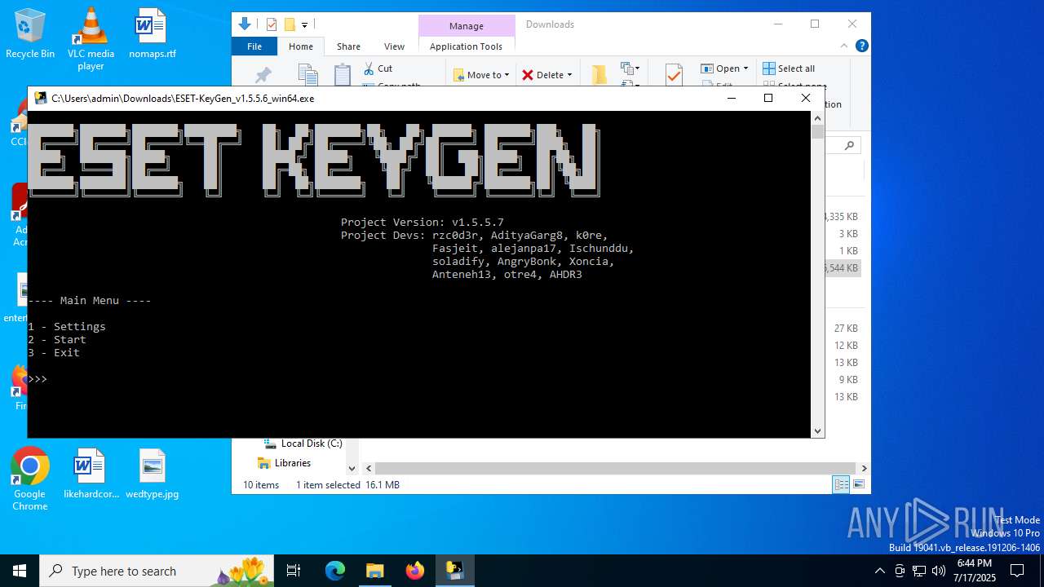This screenshot has width=1044, height=587.
Task: Show hidden system tray icons
Action: (879, 571)
